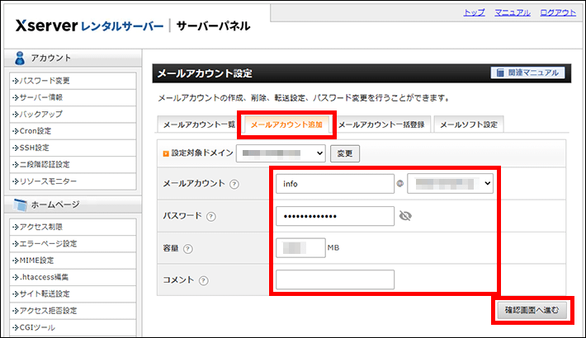Open バックアップ in sidebar
The image size is (586, 338).
[73, 115]
